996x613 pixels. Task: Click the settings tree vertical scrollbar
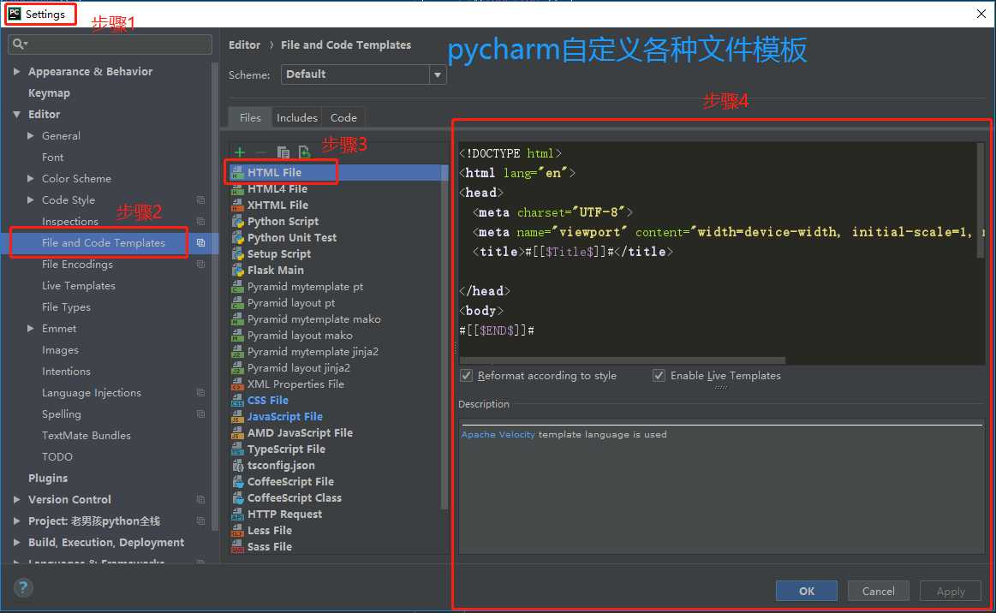click(215, 295)
